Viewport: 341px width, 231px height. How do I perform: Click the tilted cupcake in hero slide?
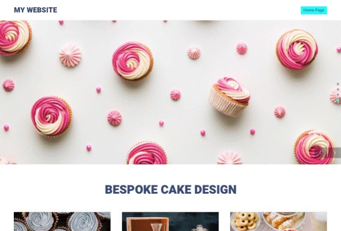click(230, 97)
